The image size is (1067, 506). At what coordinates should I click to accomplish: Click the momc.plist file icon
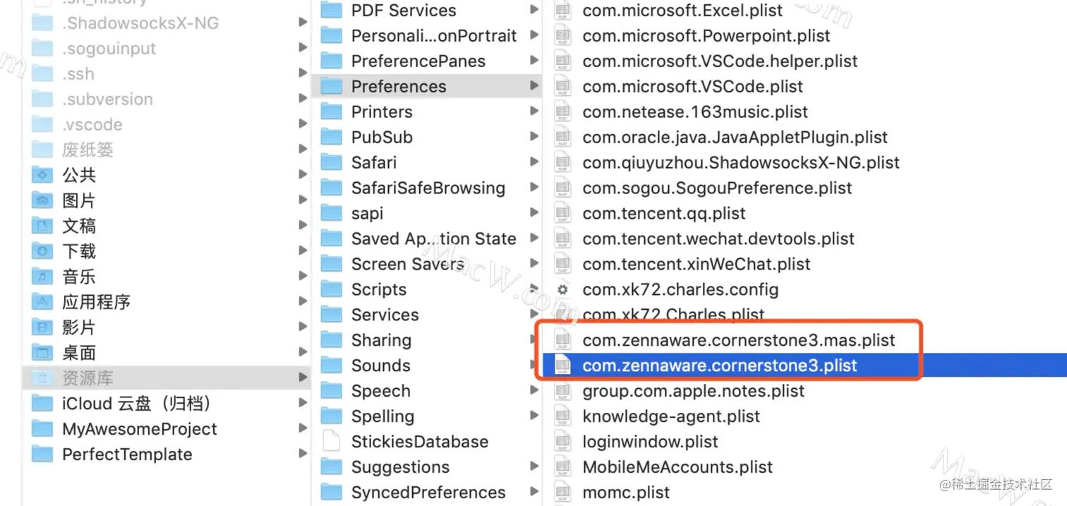coord(562,493)
